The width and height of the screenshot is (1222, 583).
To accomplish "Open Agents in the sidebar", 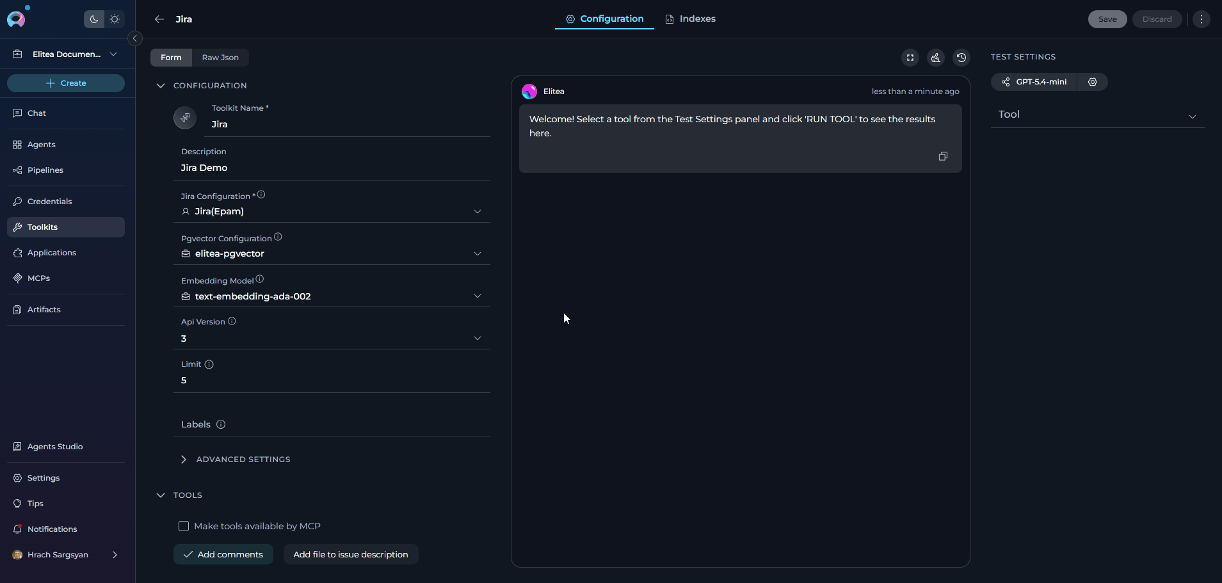I will tap(66, 145).
